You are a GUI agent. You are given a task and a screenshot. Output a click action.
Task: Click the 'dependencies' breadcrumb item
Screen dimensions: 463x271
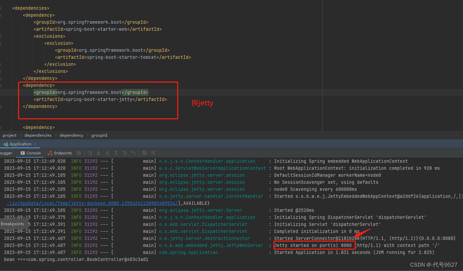(38, 135)
